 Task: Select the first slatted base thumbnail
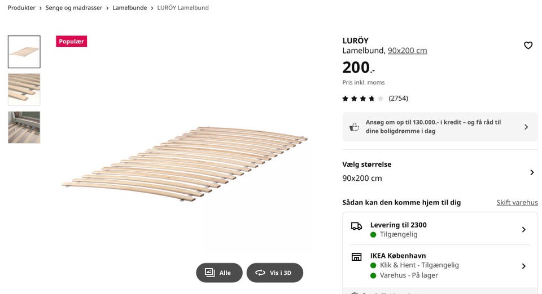tap(24, 52)
